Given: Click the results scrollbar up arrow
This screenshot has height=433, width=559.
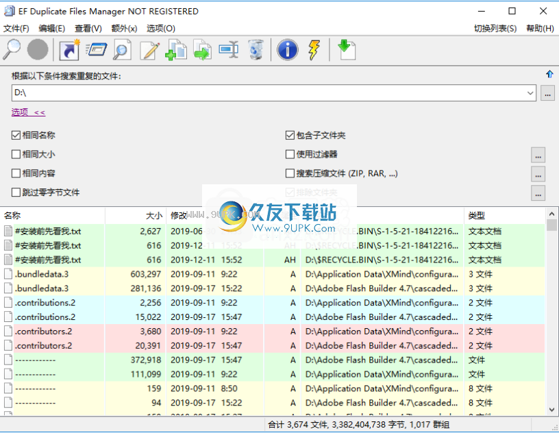Looking at the screenshot, I should tap(551, 214).
